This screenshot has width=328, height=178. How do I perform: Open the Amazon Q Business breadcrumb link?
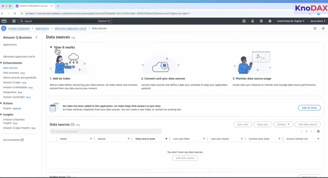click(x=19, y=28)
